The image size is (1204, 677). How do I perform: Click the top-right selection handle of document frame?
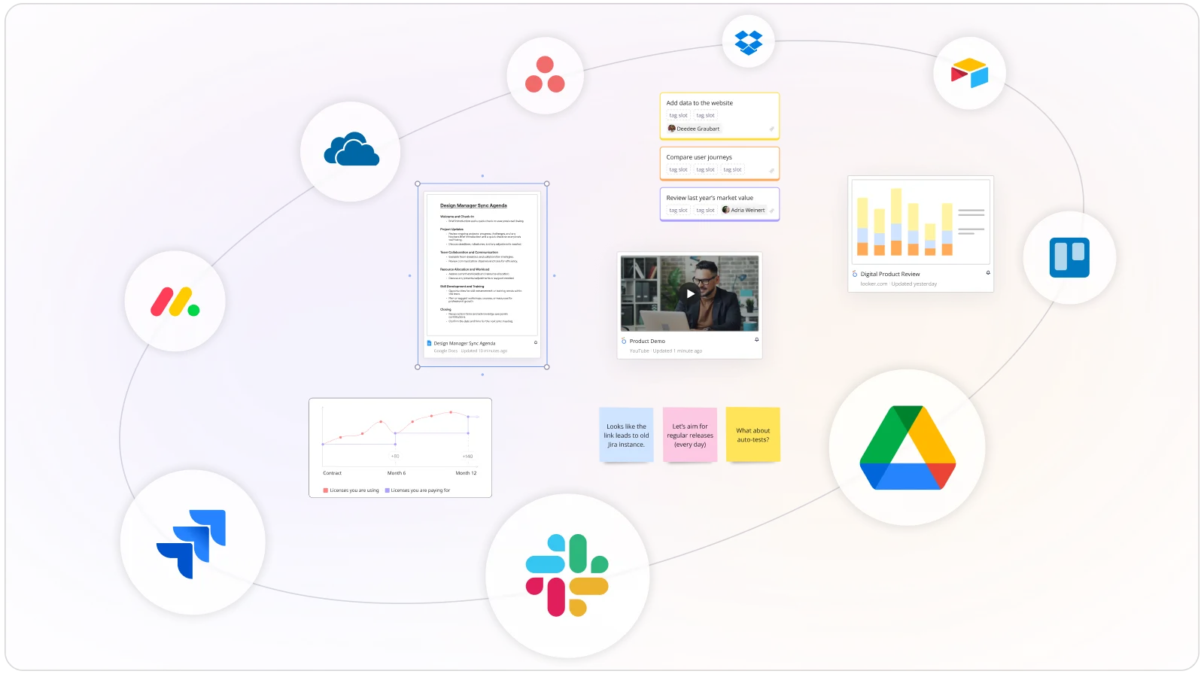coord(547,184)
